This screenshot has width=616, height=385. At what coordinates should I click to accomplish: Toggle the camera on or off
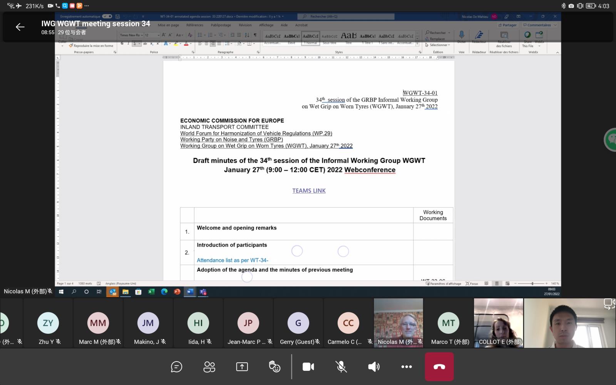pos(308,367)
